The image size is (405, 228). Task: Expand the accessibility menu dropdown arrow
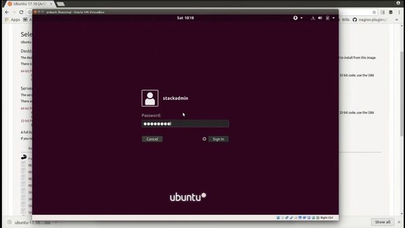(x=301, y=18)
